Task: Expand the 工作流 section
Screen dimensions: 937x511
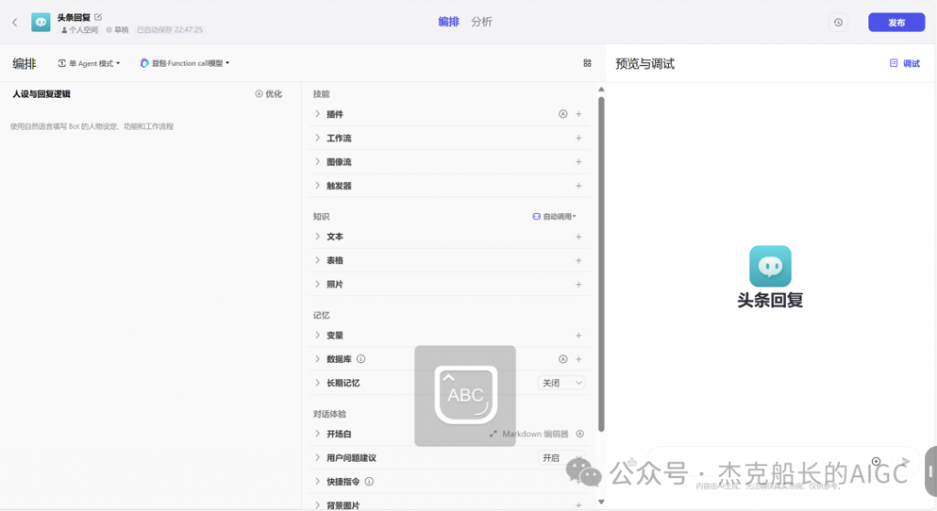Action: pyautogui.click(x=318, y=138)
